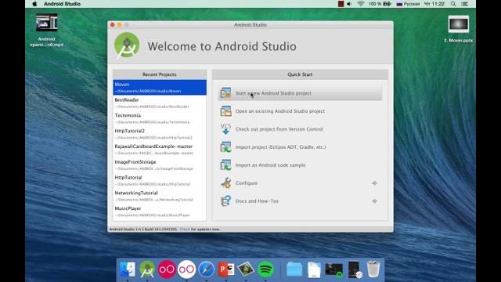This screenshot has height=282, width=501.
Task: Open the Trash in the dock
Action: (x=373, y=269)
